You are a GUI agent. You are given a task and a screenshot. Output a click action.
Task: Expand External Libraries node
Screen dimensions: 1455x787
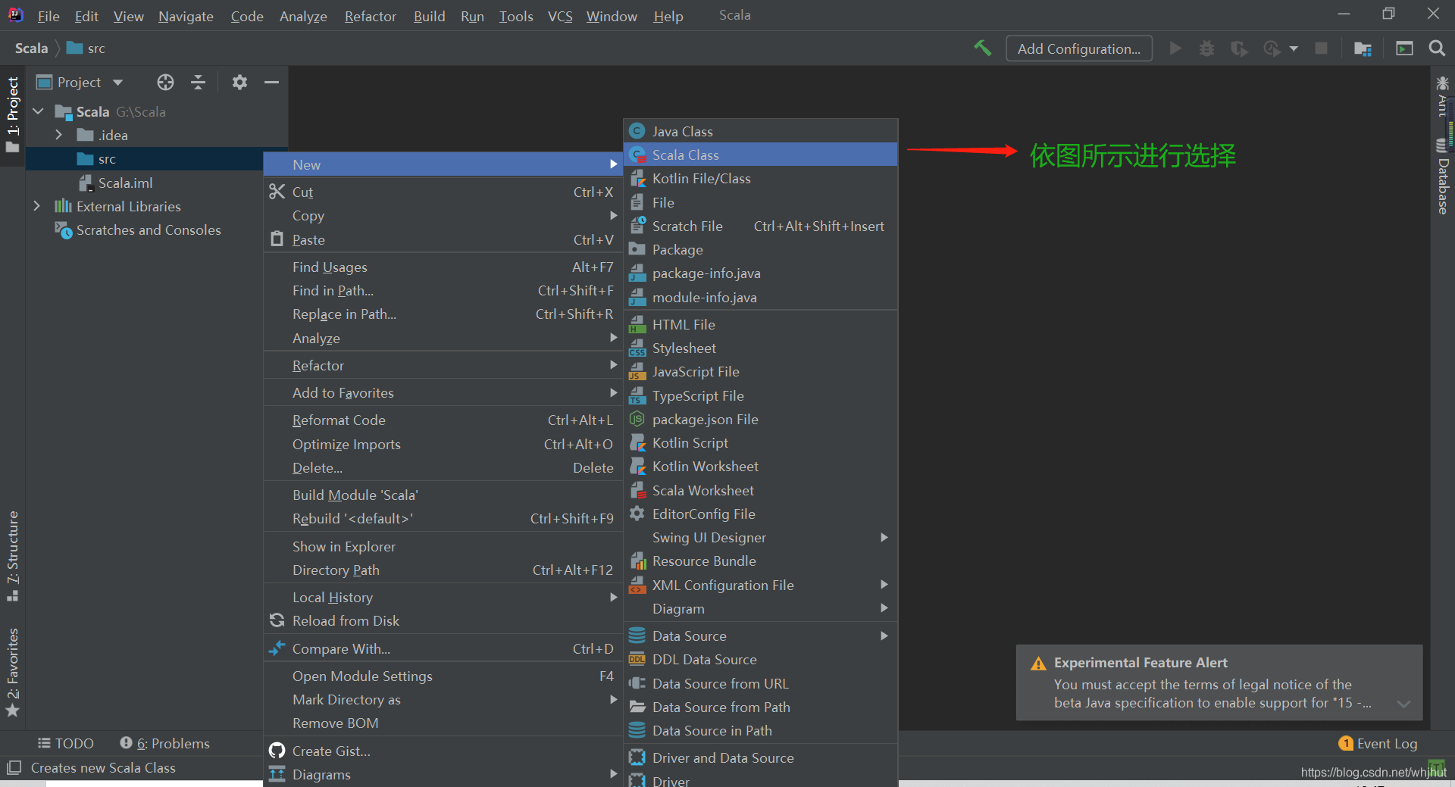(37, 206)
